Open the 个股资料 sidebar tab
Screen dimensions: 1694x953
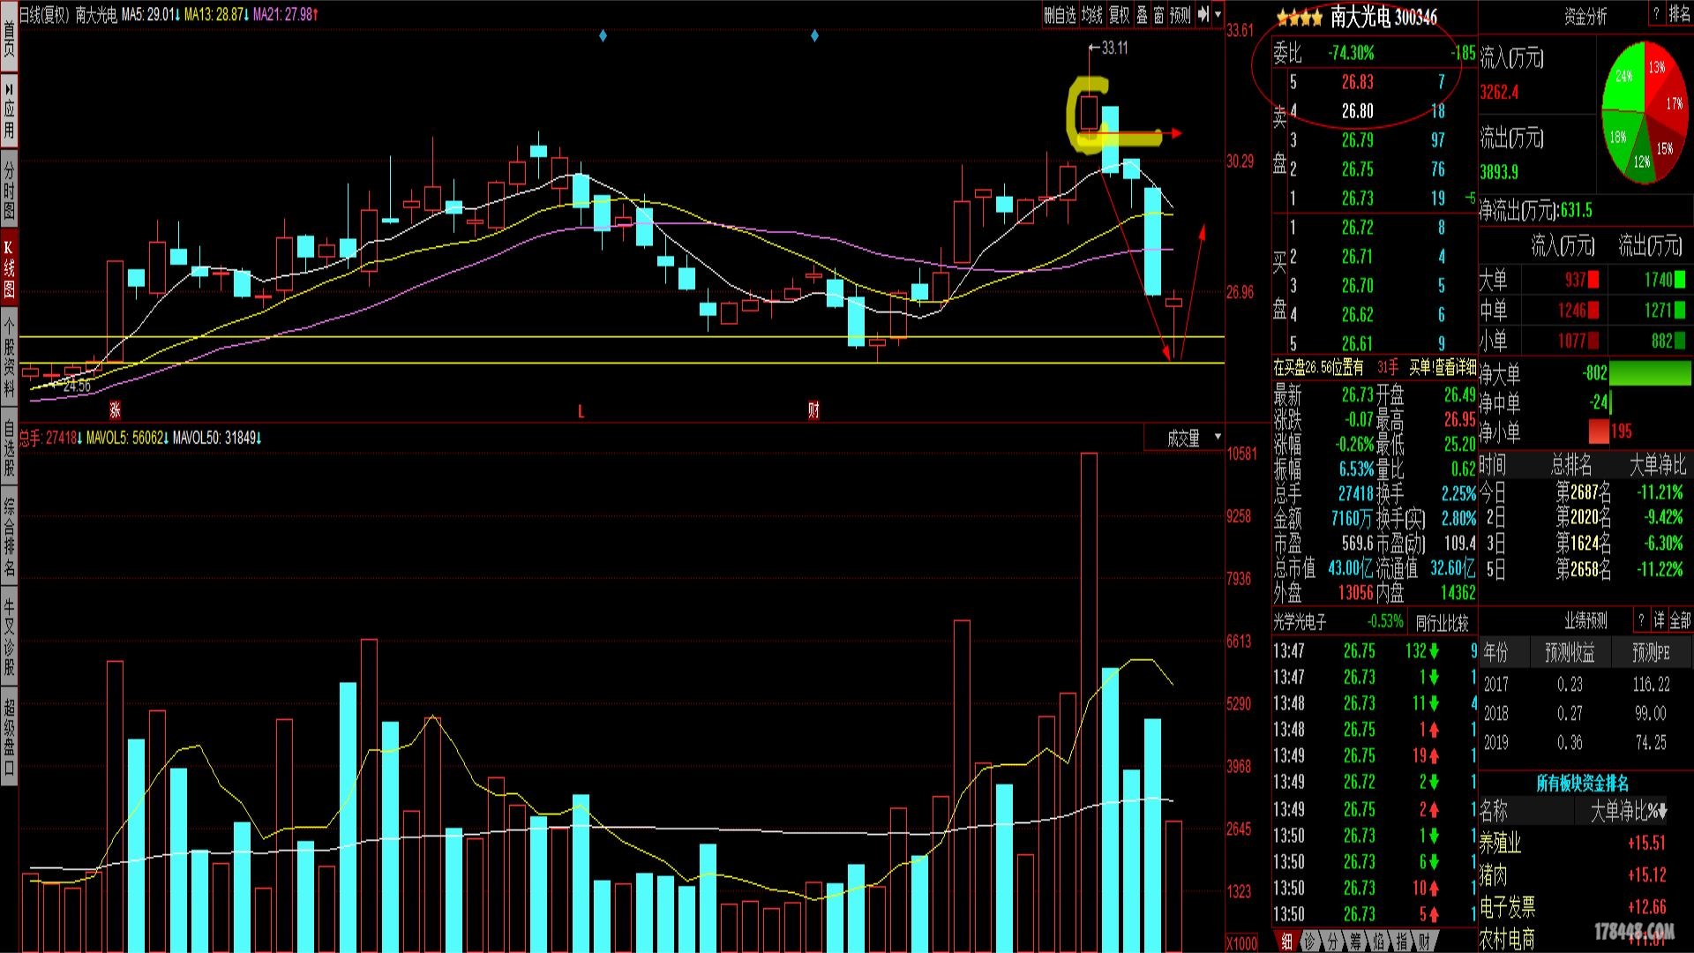[9, 356]
